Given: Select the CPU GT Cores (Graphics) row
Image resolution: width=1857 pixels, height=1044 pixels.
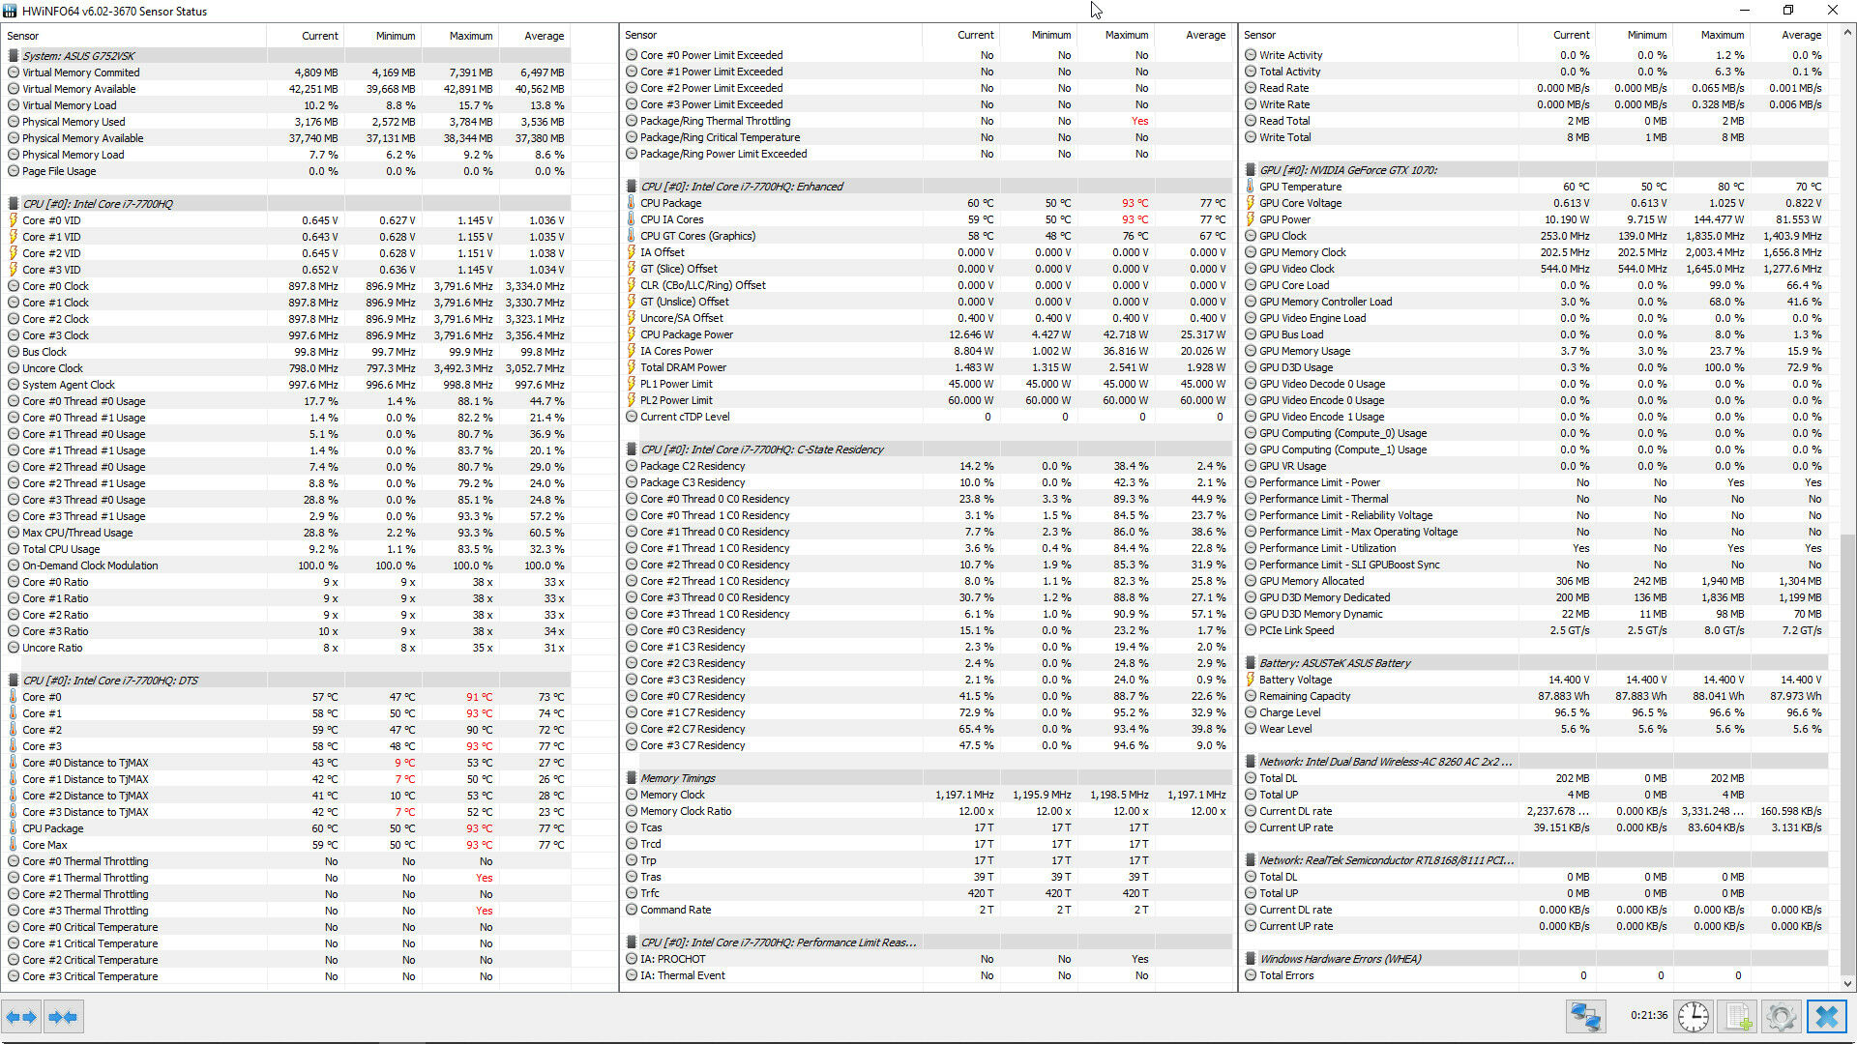Looking at the screenshot, I should point(928,236).
